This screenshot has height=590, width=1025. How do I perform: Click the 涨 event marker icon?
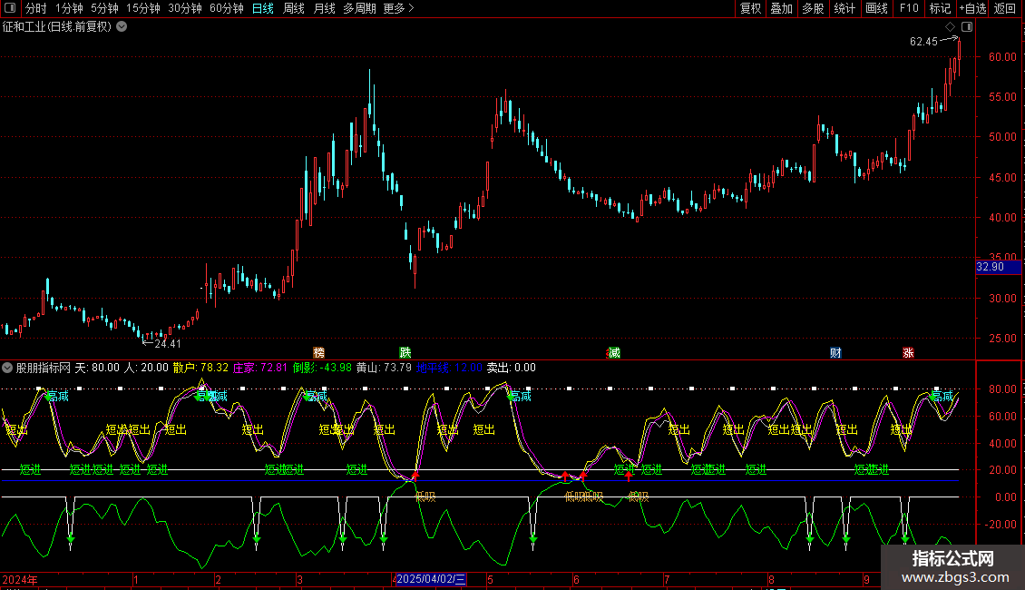pyautogui.click(x=908, y=352)
